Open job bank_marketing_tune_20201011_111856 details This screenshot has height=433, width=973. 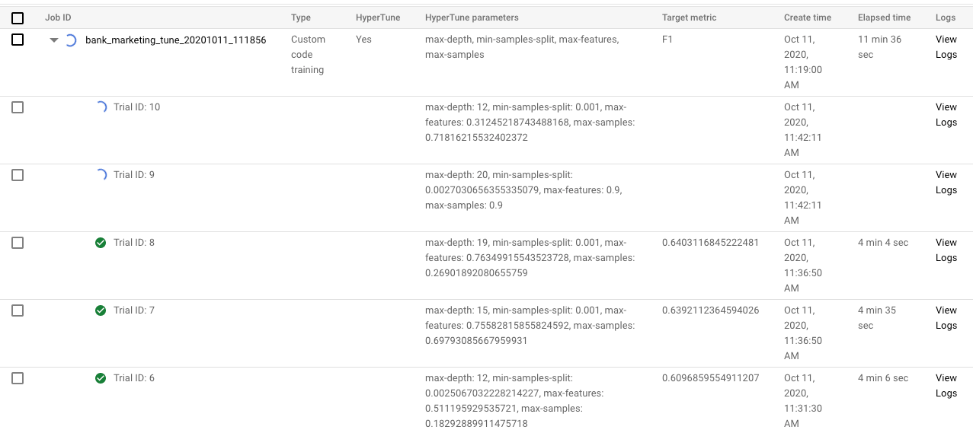tap(175, 40)
